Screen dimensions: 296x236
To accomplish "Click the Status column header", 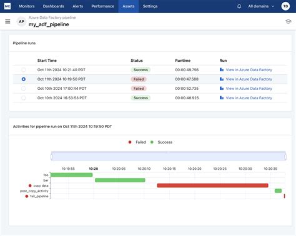I will point(137,61).
